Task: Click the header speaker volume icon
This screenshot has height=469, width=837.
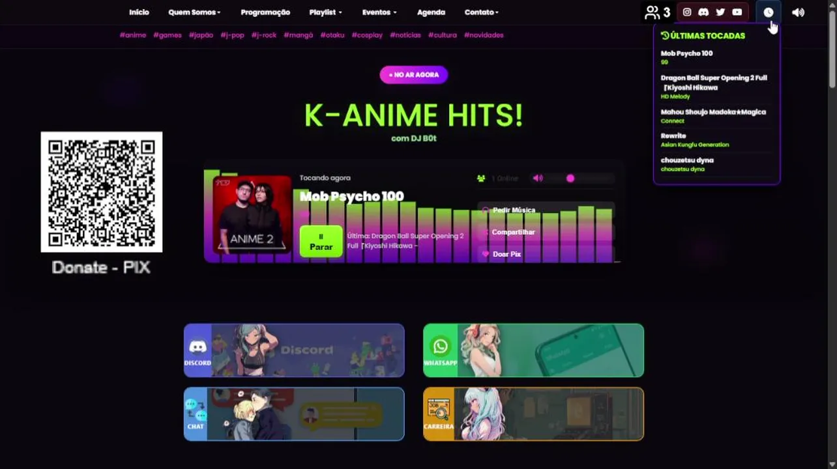Action: (x=798, y=12)
